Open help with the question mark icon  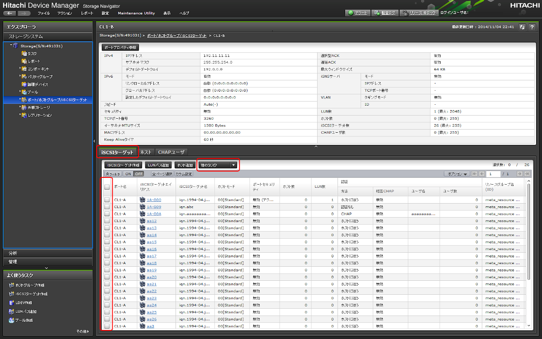point(532,27)
